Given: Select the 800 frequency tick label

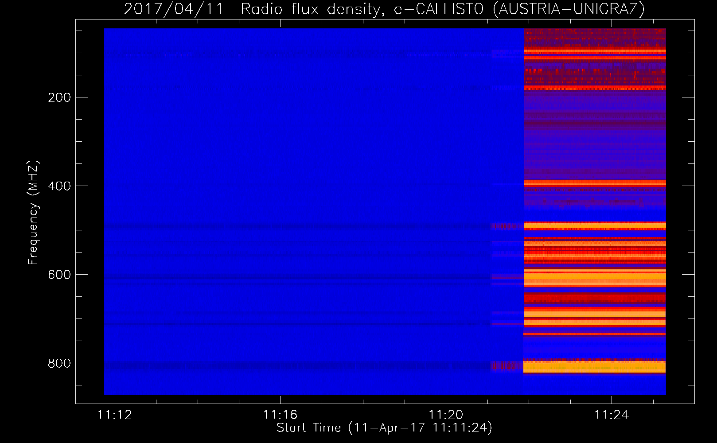Looking at the screenshot, I should point(59,363).
